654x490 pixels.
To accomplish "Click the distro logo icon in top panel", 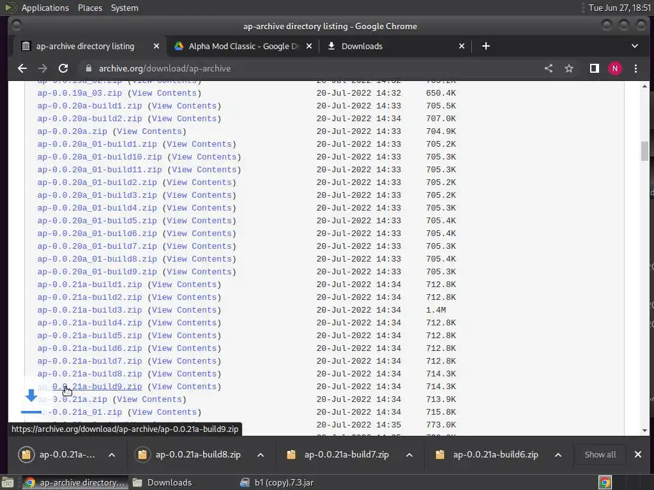I will coord(10,8).
